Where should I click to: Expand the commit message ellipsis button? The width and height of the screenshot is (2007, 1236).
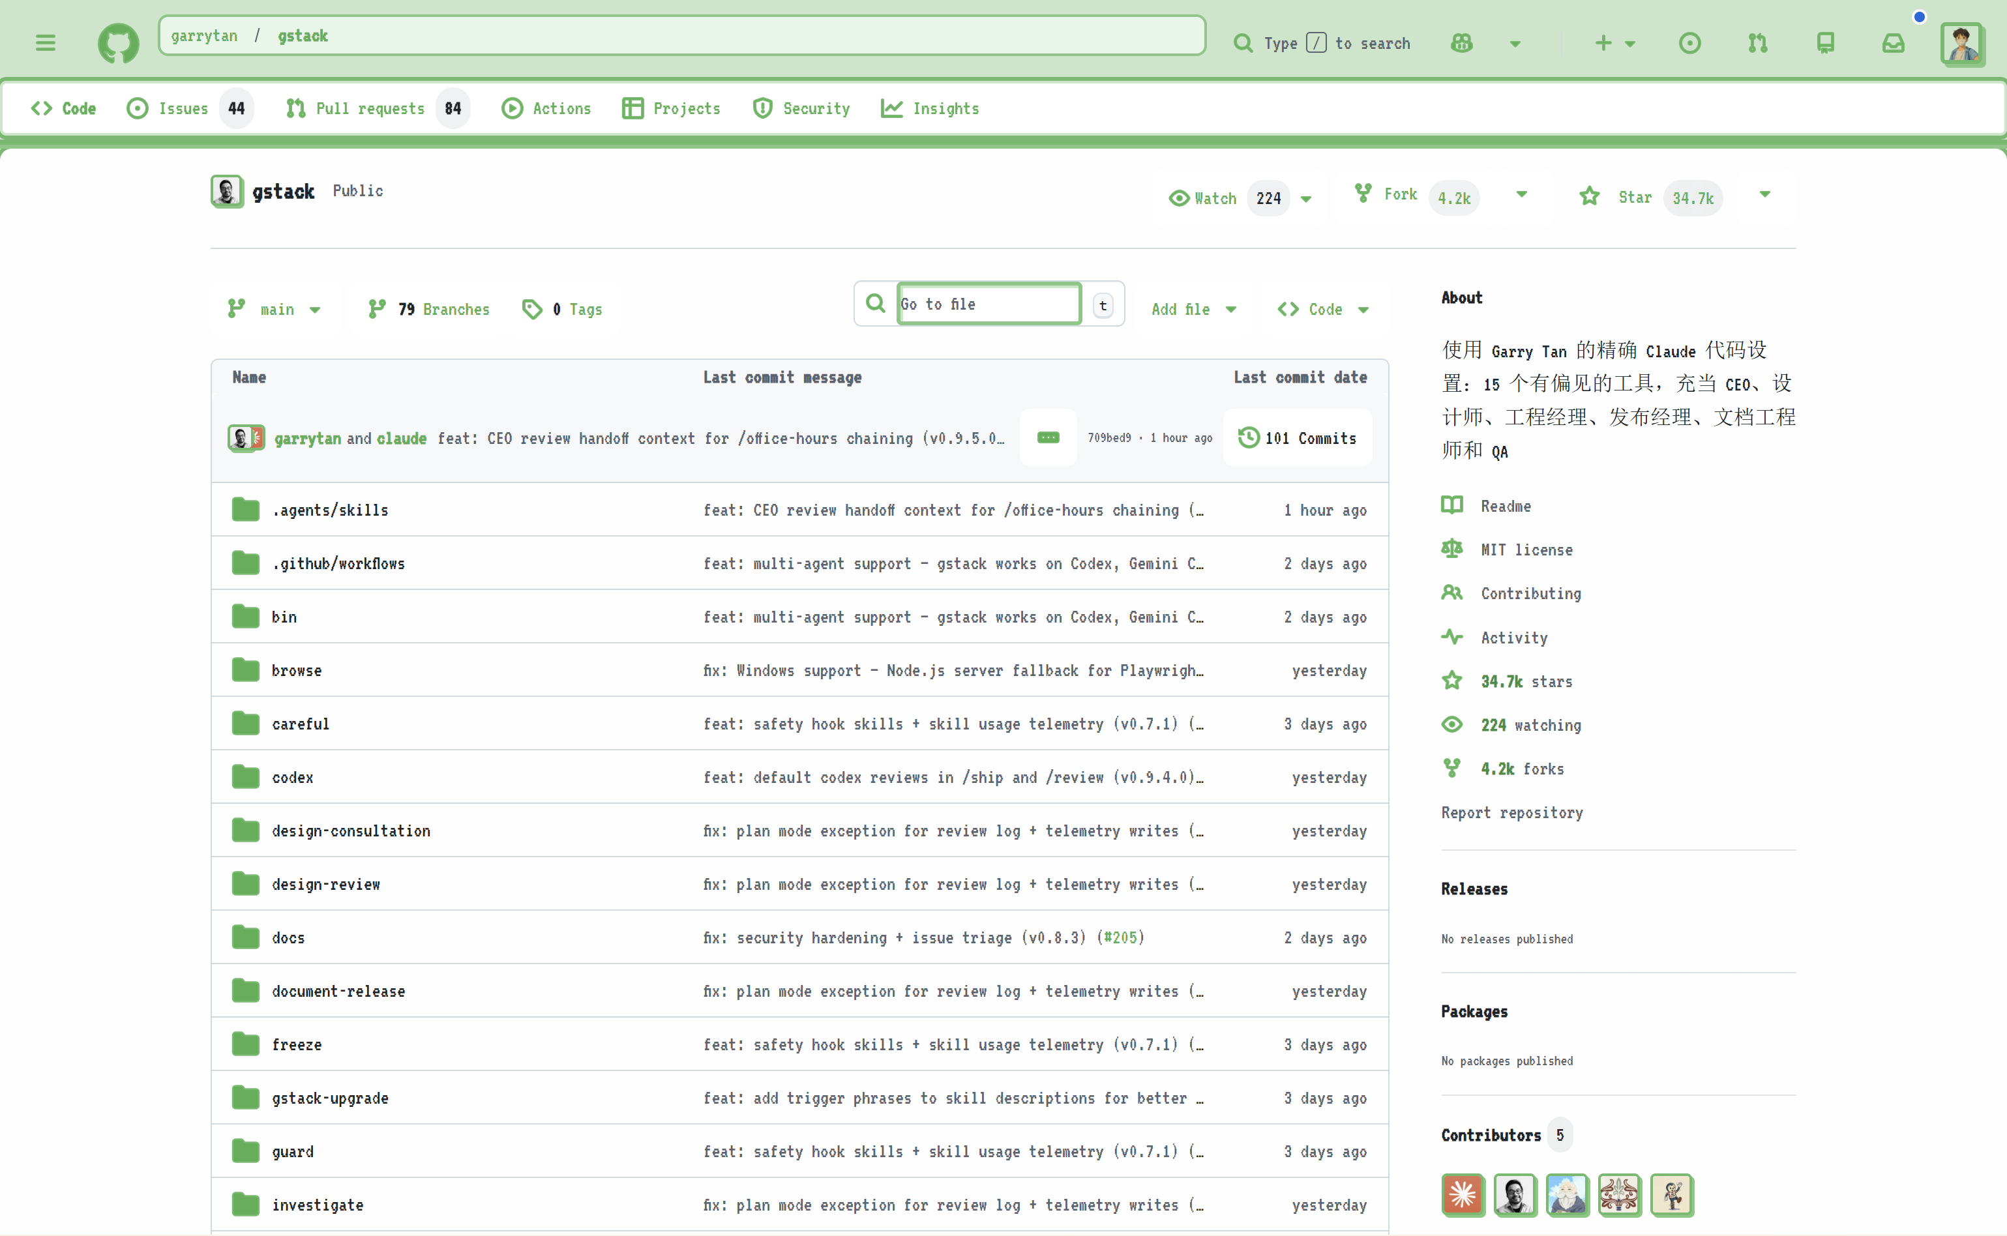pos(1048,438)
